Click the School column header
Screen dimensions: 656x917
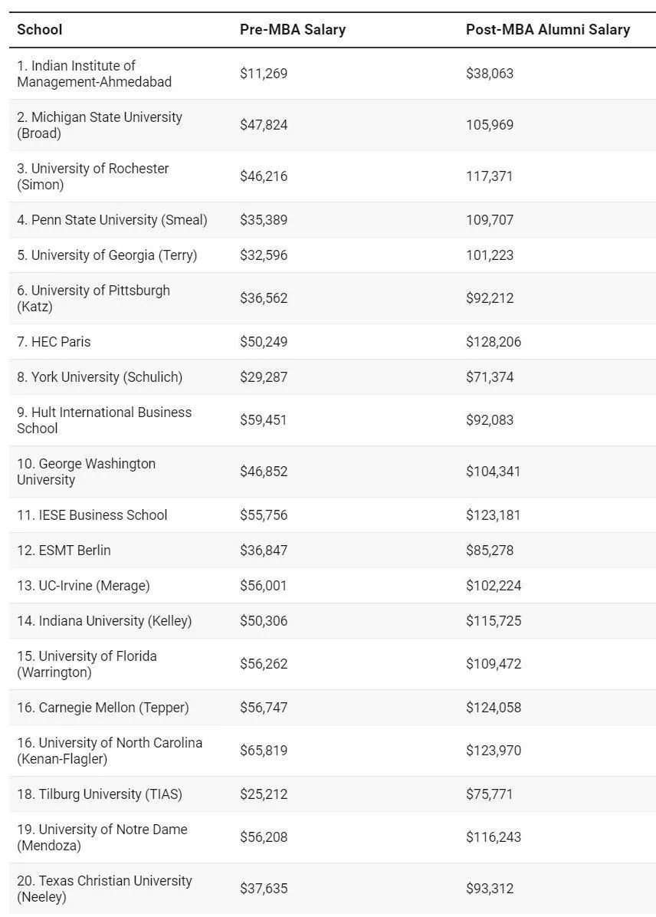(x=40, y=30)
